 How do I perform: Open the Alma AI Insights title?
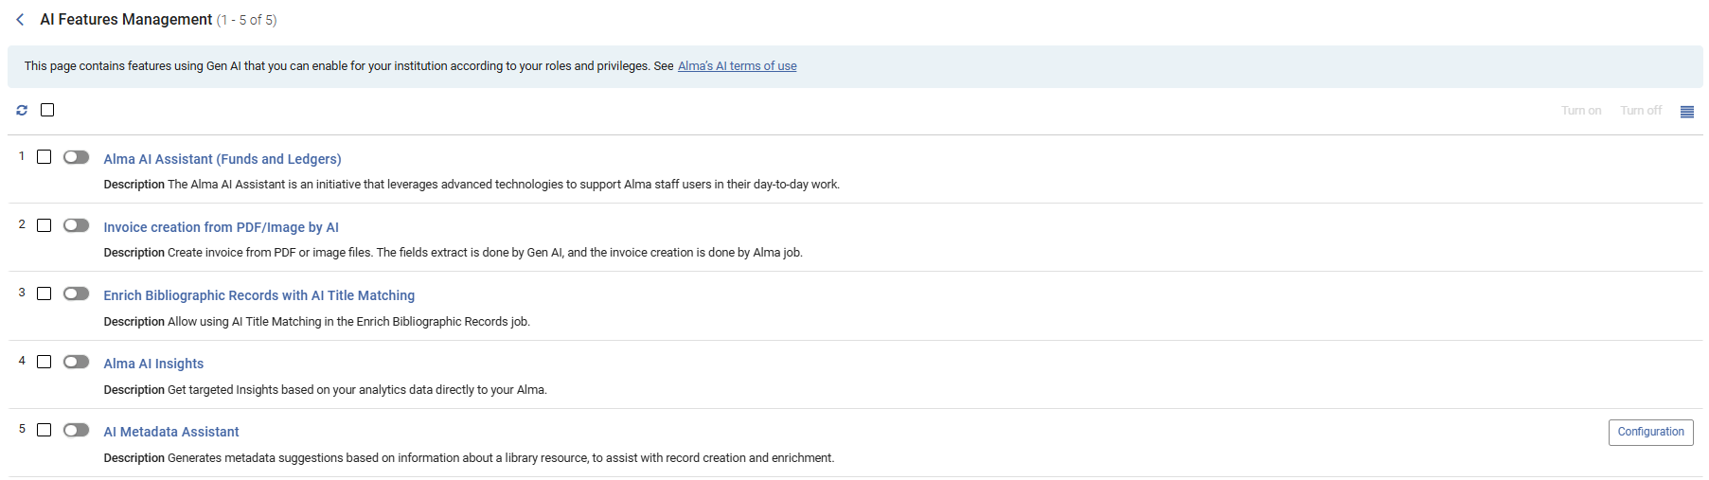tap(153, 364)
